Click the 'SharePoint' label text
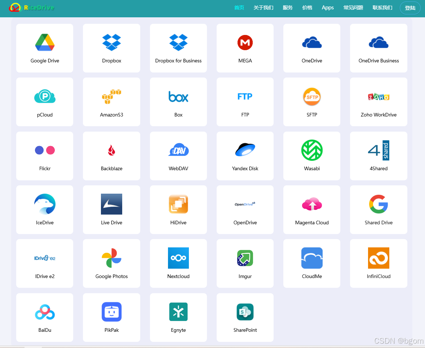 click(x=245, y=330)
